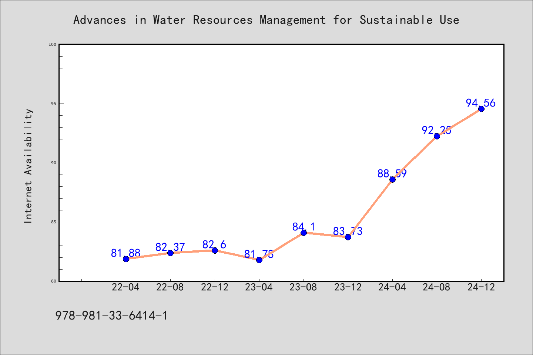
Task: Click the 100 y-axis tick label
Action: tap(53, 44)
